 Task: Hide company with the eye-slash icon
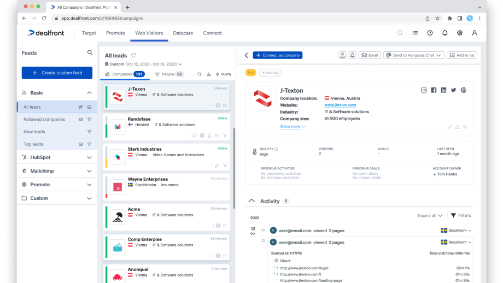pos(465,127)
